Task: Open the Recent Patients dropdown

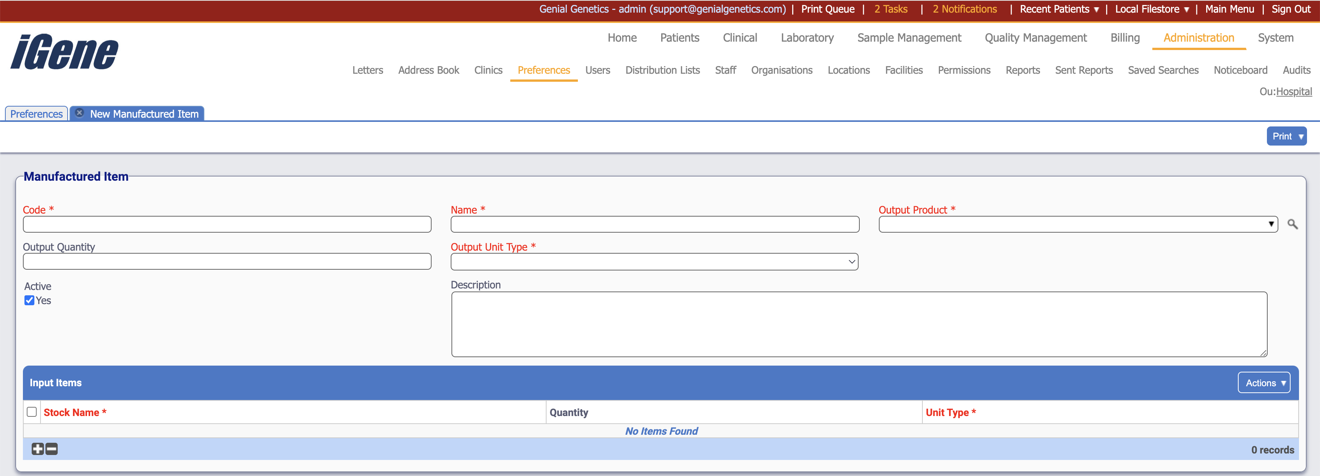Action: 1059,9
